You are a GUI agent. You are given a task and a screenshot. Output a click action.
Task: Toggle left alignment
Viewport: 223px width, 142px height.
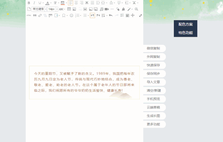tap(70, 3)
